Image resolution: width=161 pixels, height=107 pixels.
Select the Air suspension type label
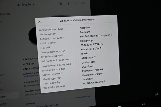pyautogui.click(x=51, y=30)
